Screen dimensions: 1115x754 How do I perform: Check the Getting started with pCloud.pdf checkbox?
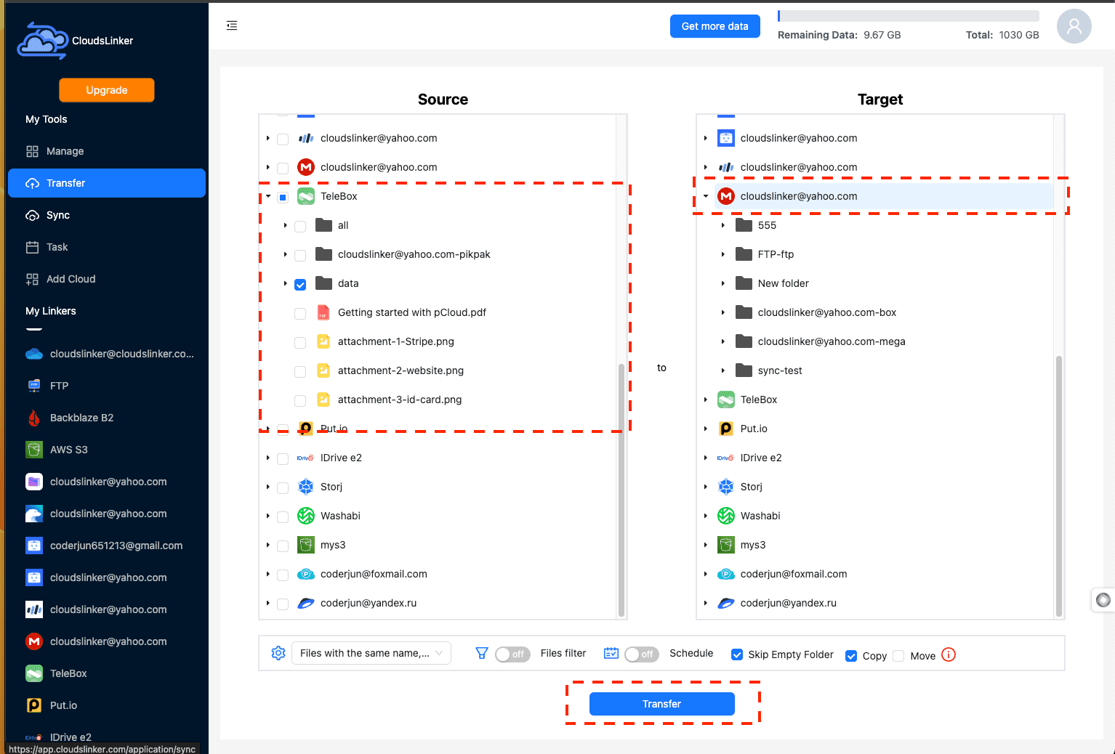[300, 313]
